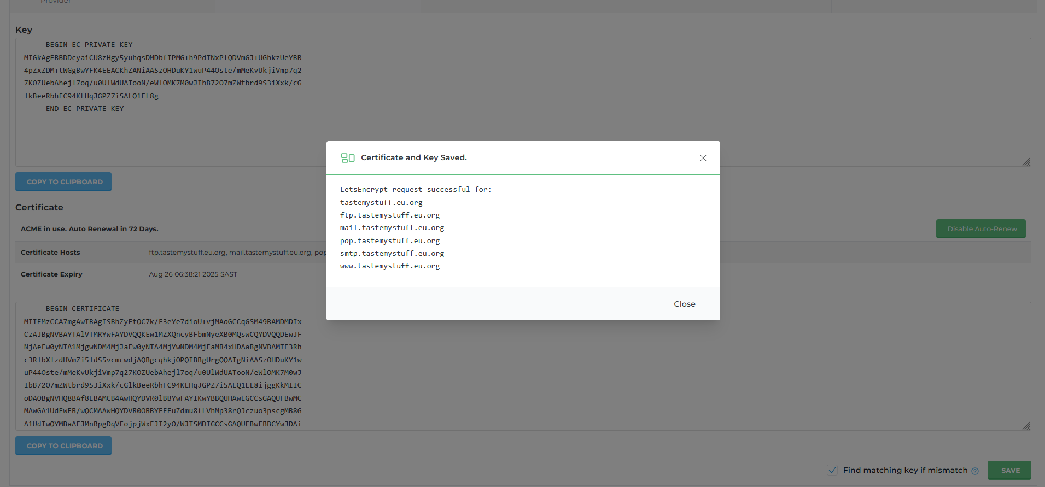Click the green icon beside Certificate and Key Saved
The width and height of the screenshot is (1045, 487).
click(x=348, y=158)
